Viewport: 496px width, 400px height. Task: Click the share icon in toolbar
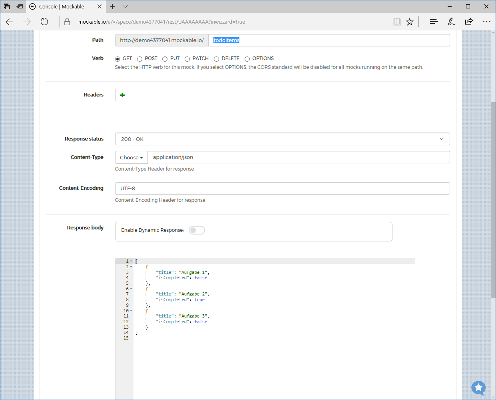click(x=469, y=22)
